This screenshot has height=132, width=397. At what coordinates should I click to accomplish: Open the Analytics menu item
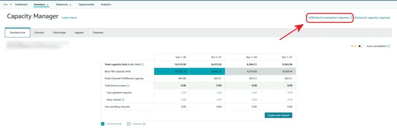pyautogui.click(x=106, y=4)
